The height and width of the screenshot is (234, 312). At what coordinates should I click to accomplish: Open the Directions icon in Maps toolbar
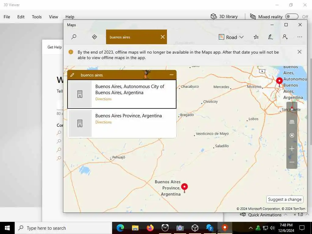(94, 37)
